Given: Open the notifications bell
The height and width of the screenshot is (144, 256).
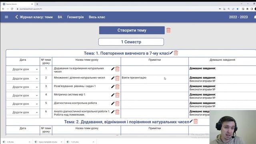Looking at the screenshot, I should point(255,17).
